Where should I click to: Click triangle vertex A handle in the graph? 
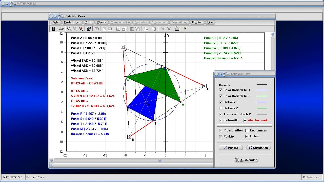(123, 47)
